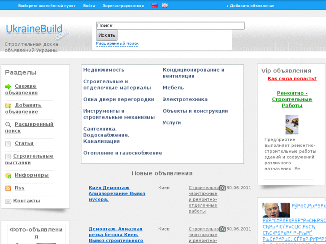The image size is (326, 244).
Task: Open Добавить объявление sidebar link
Action: pos(23,109)
